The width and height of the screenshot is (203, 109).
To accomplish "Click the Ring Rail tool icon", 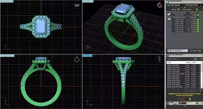I will (167, 103).
